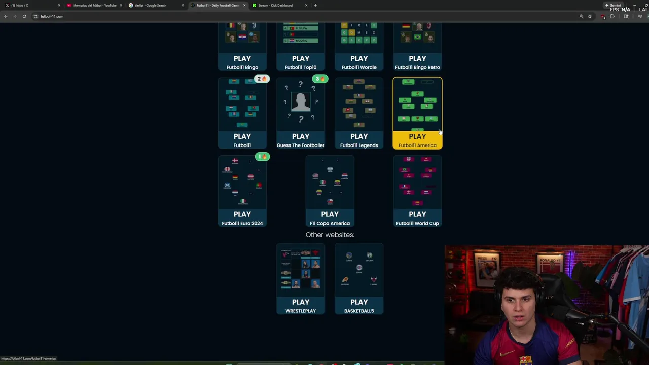Close the Kick Dashboard tab
This screenshot has height=365, width=649.
pos(306,5)
